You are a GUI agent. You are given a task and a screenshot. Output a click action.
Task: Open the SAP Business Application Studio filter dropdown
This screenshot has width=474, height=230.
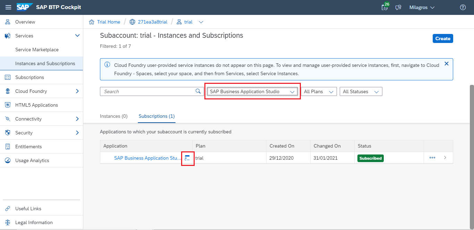[x=252, y=91]
